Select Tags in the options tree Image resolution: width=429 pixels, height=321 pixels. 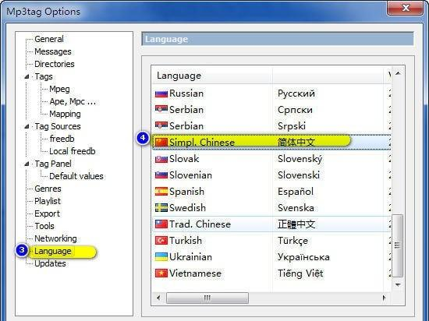pos(44,76)
